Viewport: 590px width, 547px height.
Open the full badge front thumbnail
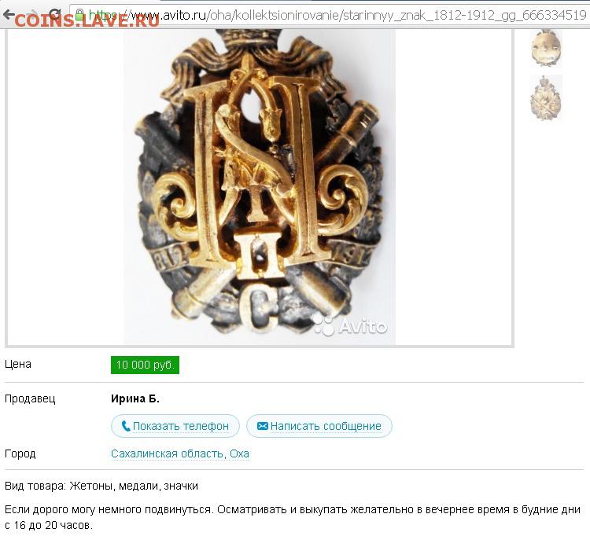pos(546,97)
